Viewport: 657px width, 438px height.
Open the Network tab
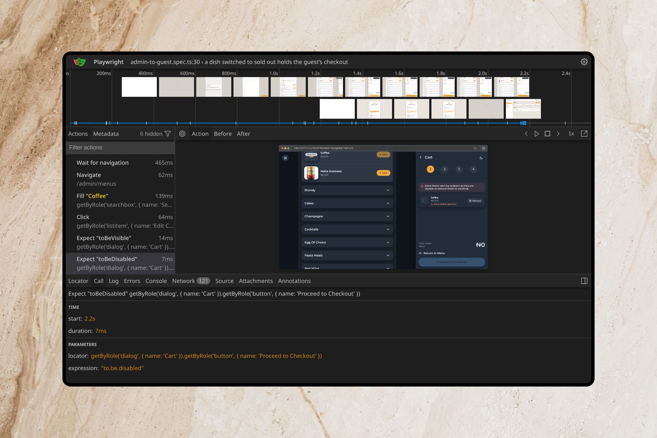pos(191,281)
